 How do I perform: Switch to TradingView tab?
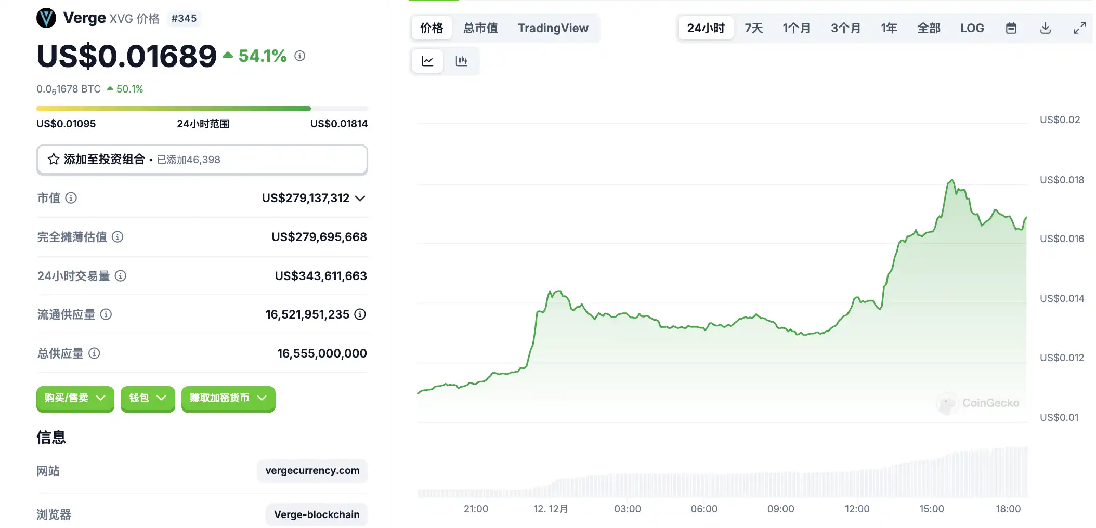553,28
